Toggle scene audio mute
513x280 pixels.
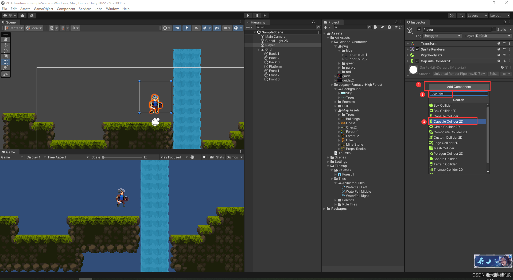pyautogui.click(x=196, y=28)
